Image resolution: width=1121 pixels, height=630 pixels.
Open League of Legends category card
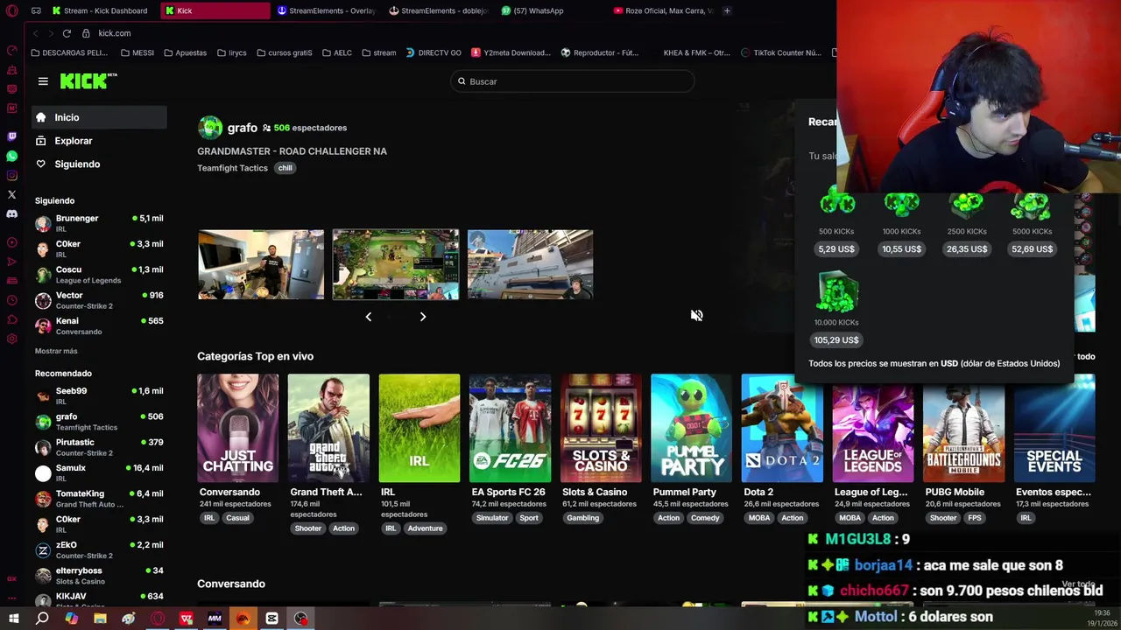click(872, 429)
